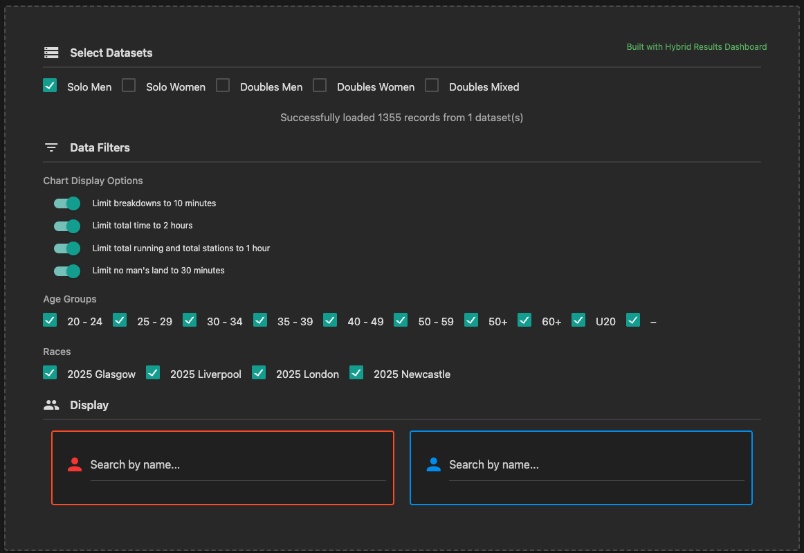The image size is (804, 553).
Task: Disable the limit breakdowns to 10 minutes toggle
Action: point(66,203)
